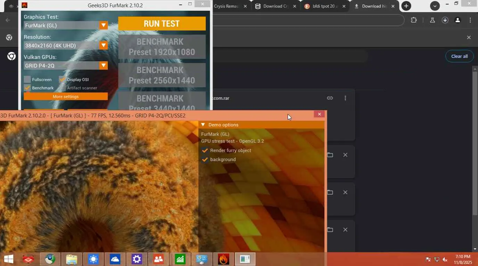
Task: Open the network icon in system tray
Action: [437, 259]
